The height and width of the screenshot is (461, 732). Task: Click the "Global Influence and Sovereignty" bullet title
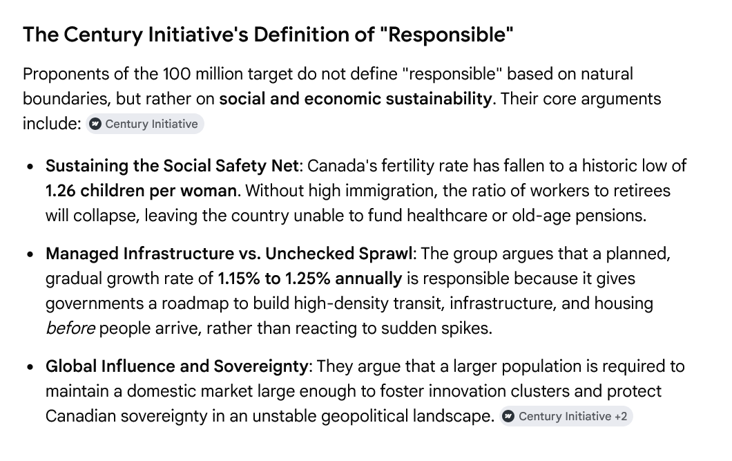tap(177, 366)
